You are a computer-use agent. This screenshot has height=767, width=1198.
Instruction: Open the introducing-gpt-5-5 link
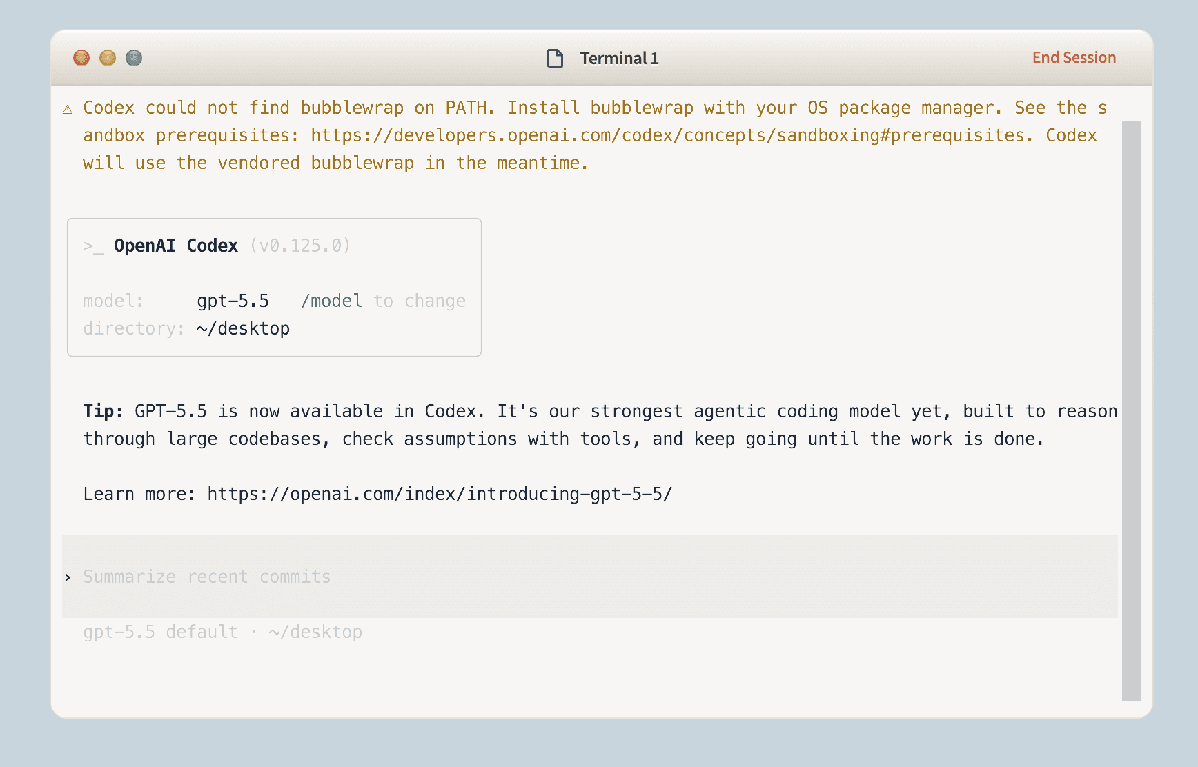pos(440,494)
